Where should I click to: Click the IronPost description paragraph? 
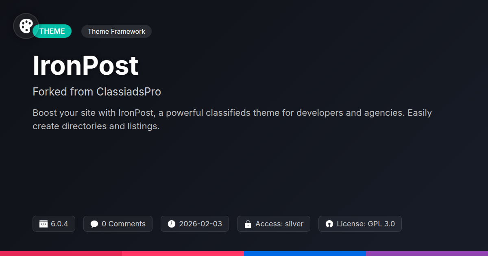click(x=232, y=119)
